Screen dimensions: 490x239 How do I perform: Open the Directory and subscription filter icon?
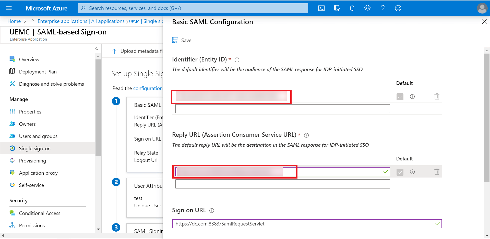tap(337, 8)
